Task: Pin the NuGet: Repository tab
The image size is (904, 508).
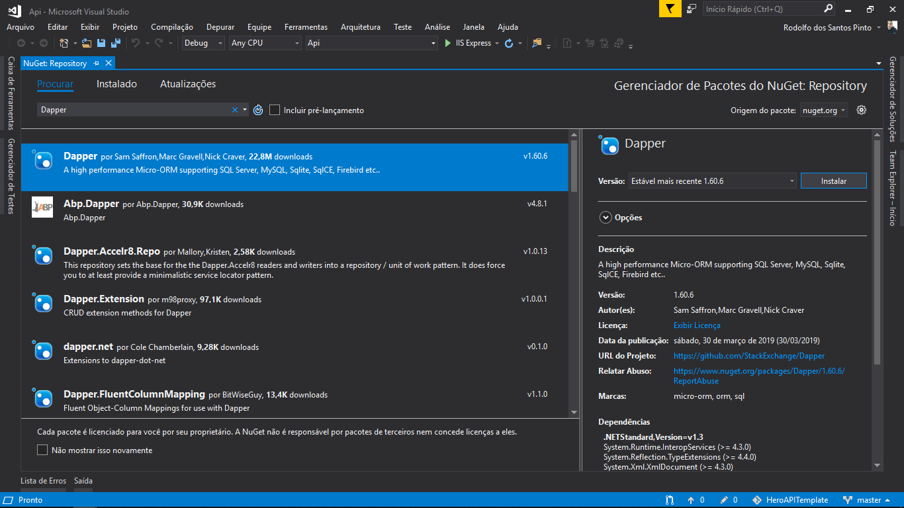Action: pyautogui.click(x=96, y=63)
